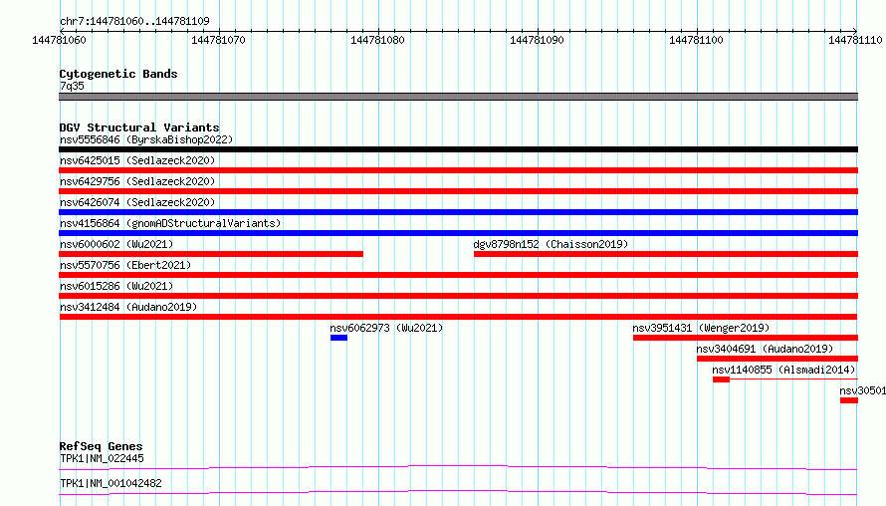Open variant nsv6425015 (Sedlazeck2020) label

pos(137,160)
